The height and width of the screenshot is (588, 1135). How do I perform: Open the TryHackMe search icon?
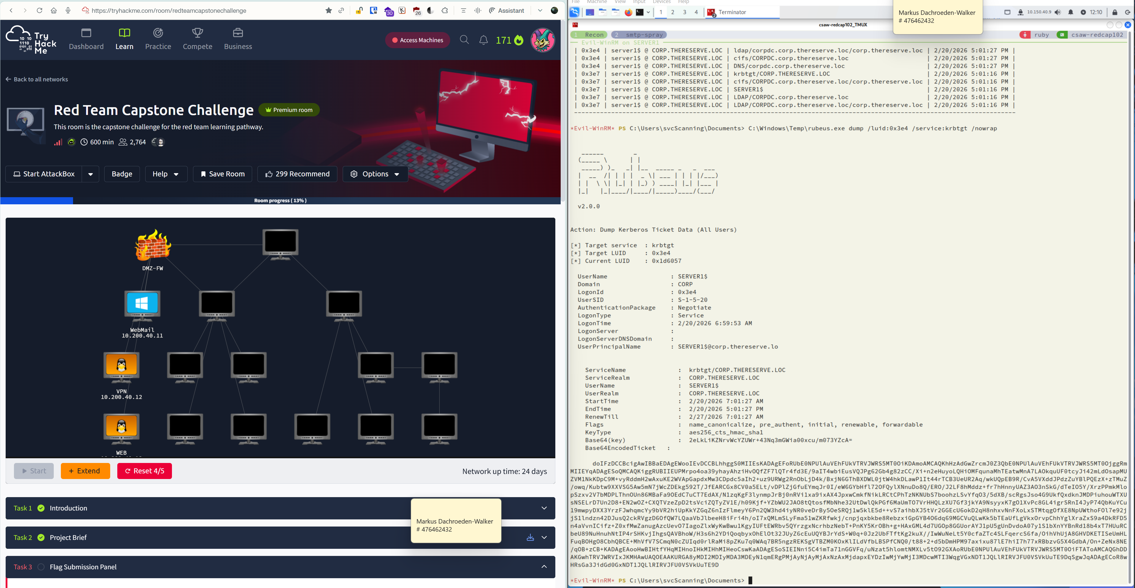point(464,40)
